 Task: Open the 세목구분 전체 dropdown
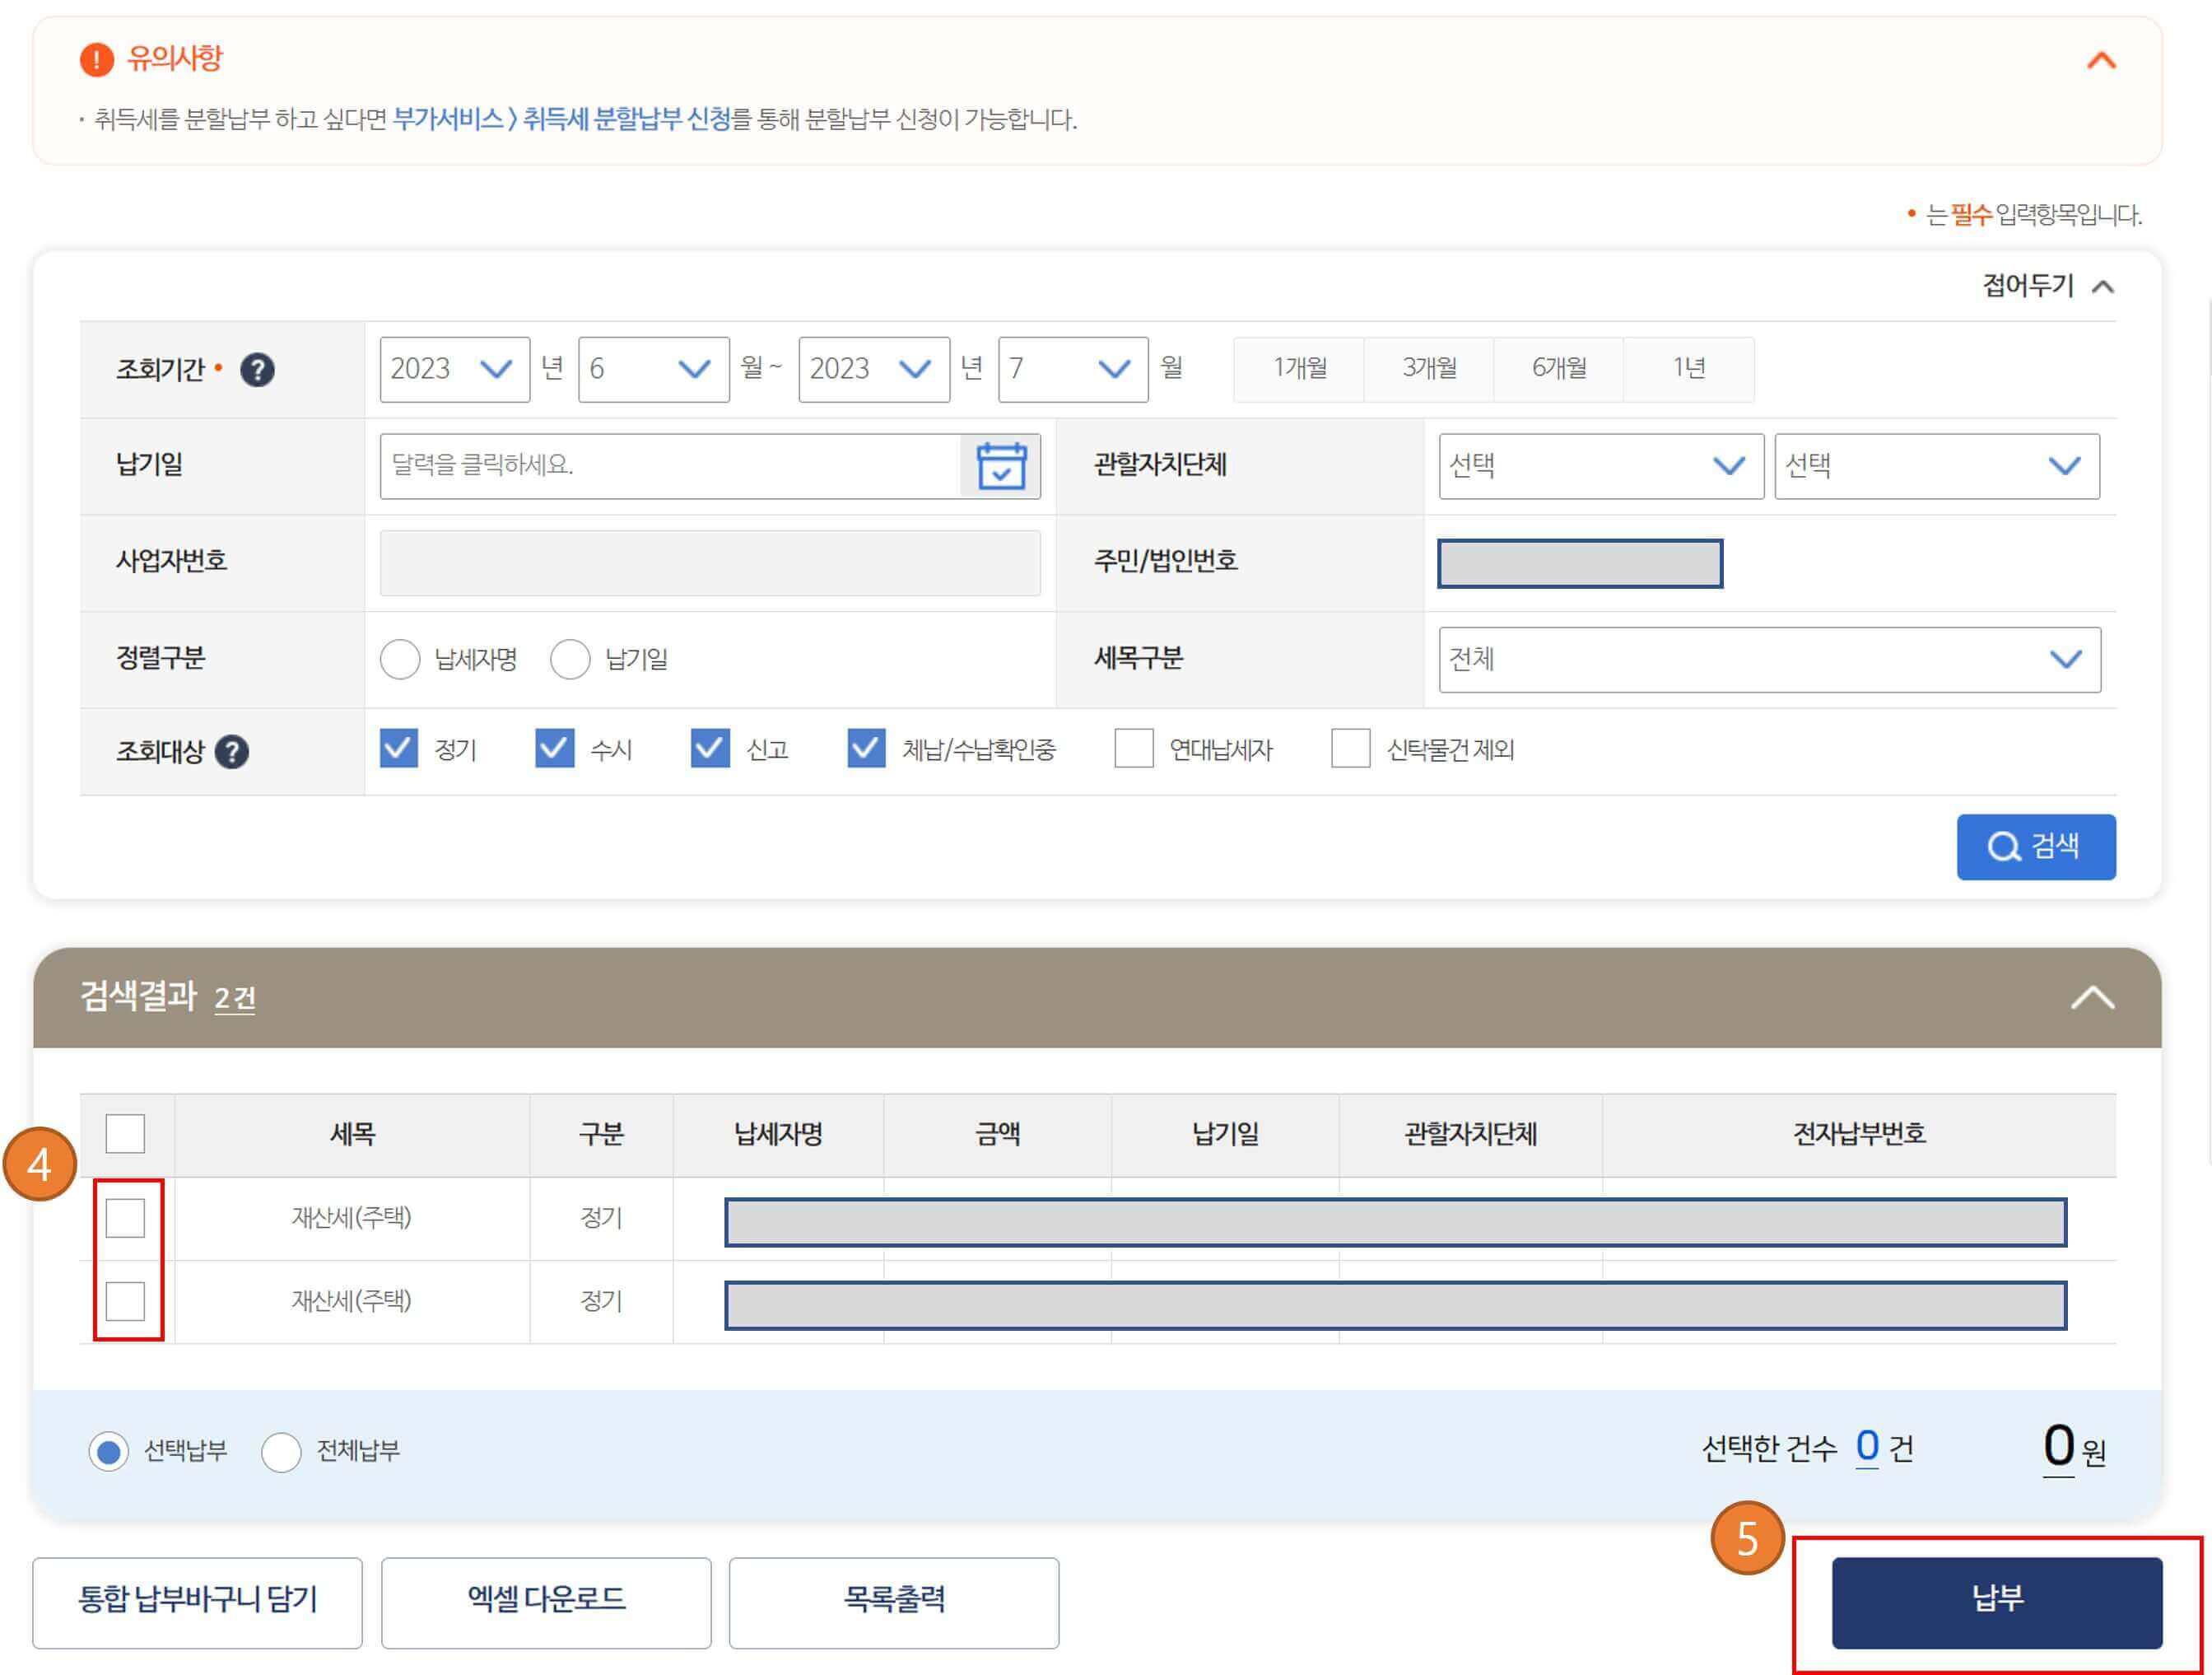tap(1768, 660)
